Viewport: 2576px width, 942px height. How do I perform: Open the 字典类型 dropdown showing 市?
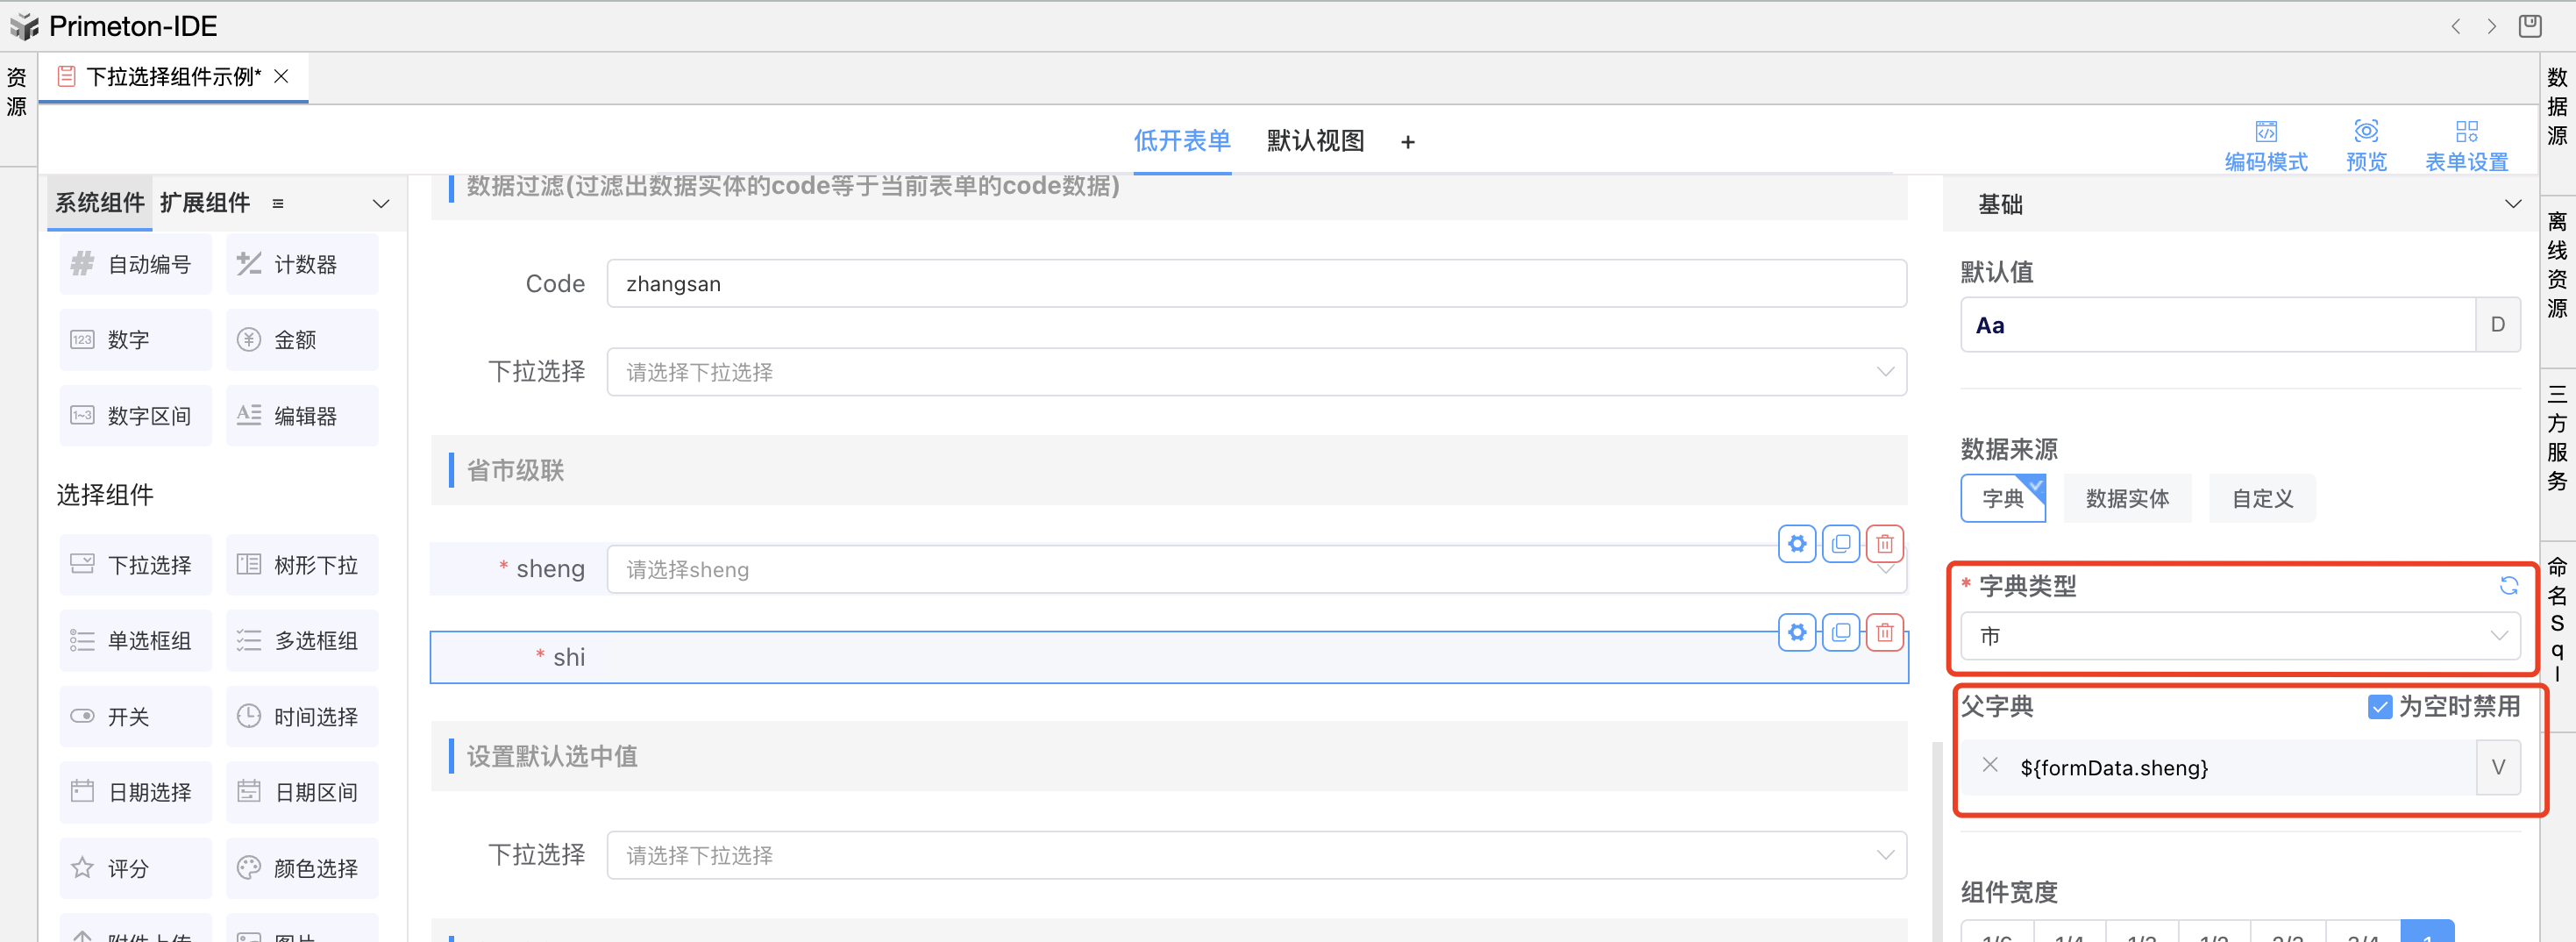pyautogui.click(x=2239, y=636)
